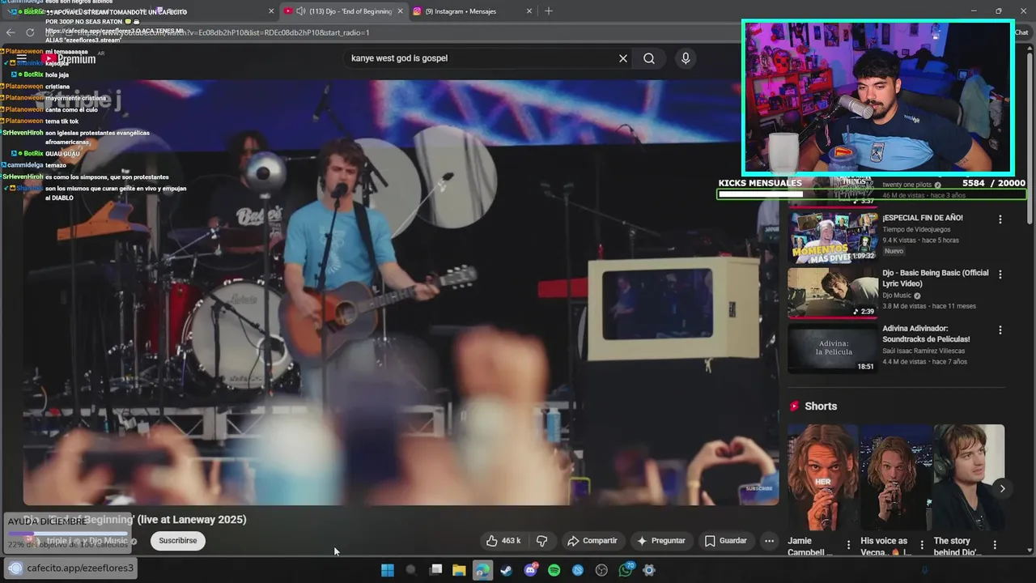Dislike the video with thumbs-down icon
The width and height of the screenshot is (1036, 583).
(542, 541)
